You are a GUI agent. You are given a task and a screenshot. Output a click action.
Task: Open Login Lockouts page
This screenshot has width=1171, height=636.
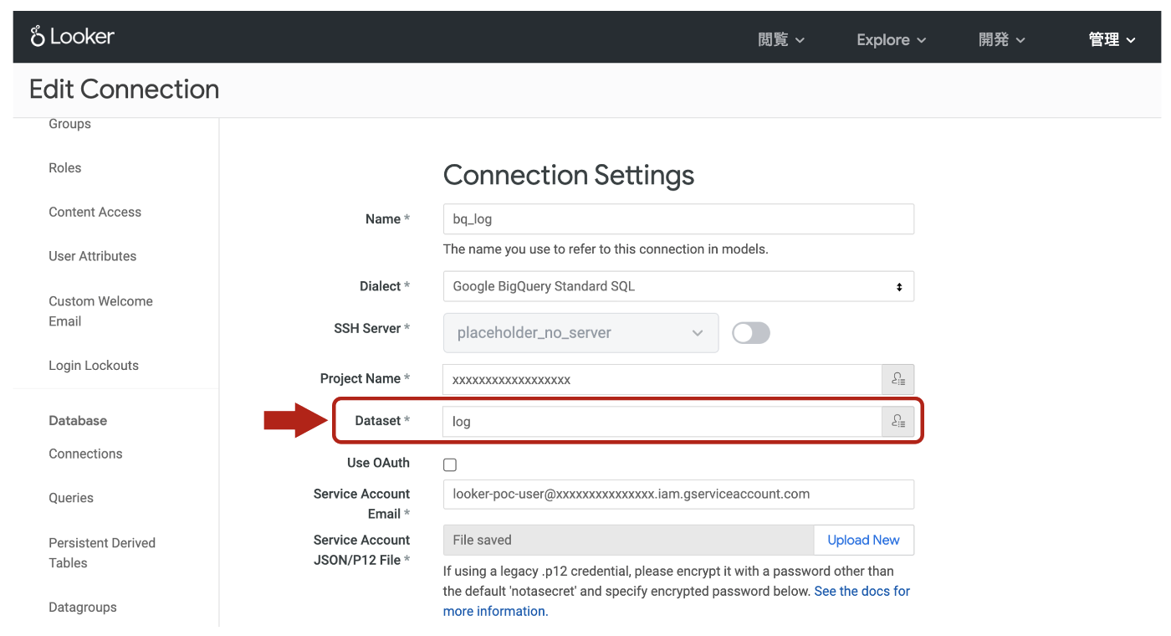click(x=94, y=366)
